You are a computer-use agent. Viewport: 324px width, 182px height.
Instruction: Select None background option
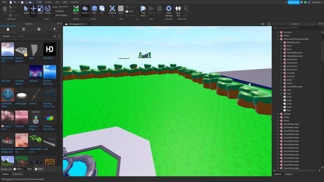tap(38, 169)
